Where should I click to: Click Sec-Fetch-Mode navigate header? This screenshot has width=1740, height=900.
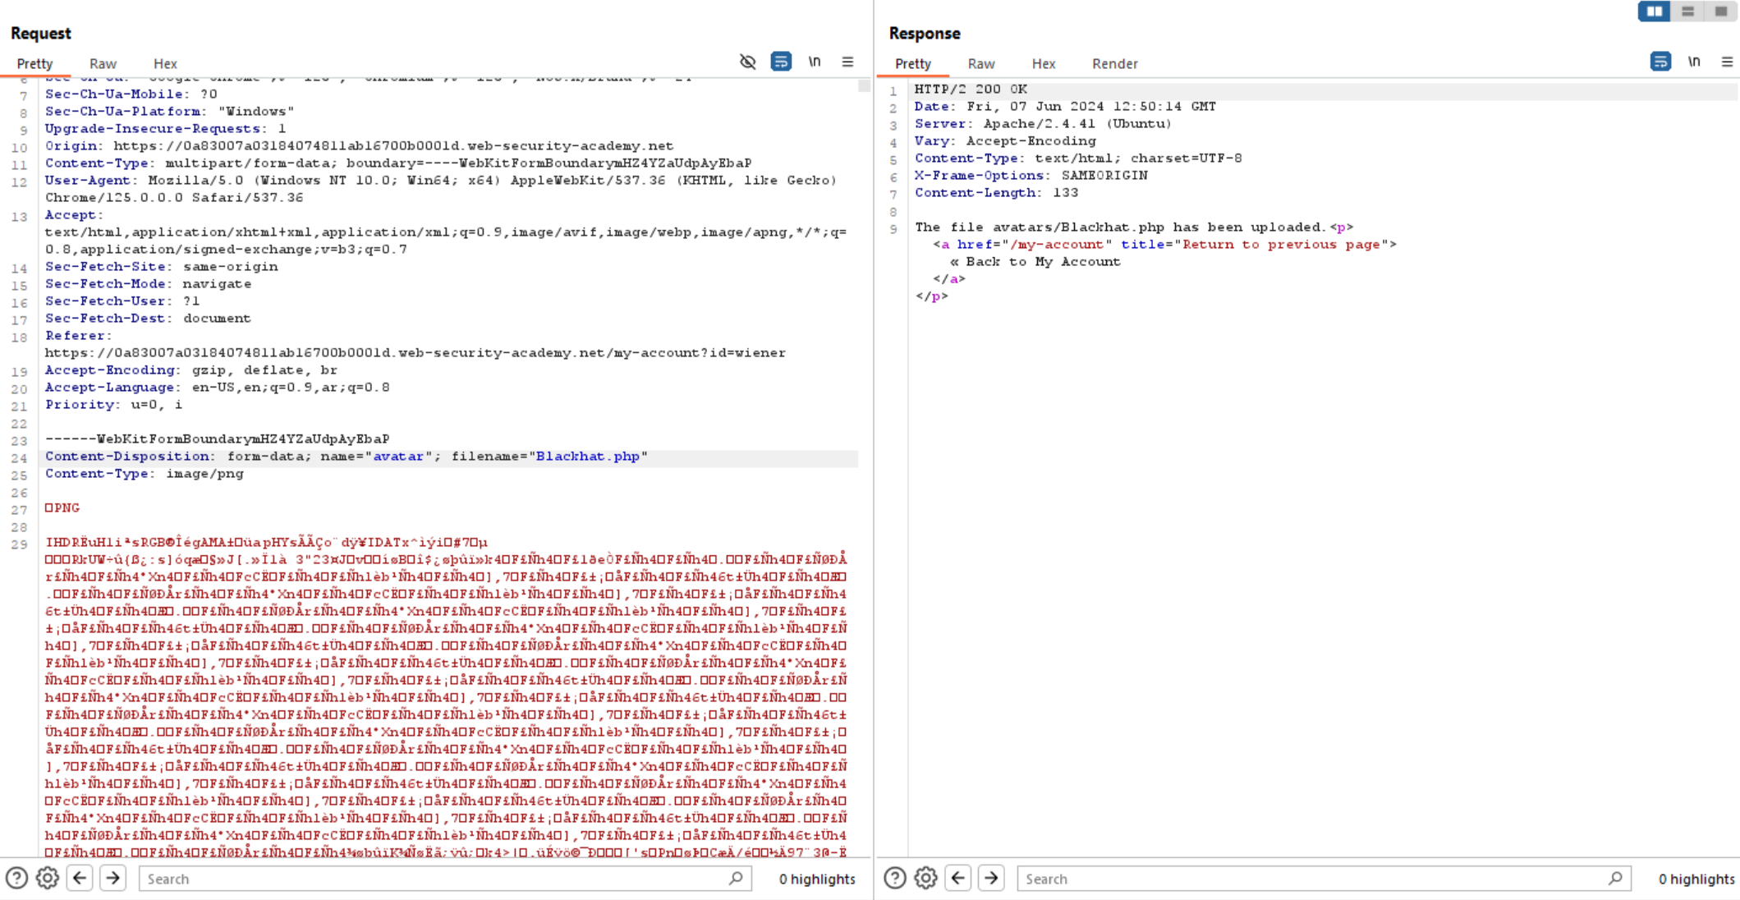(149, 283)
